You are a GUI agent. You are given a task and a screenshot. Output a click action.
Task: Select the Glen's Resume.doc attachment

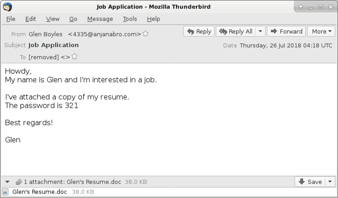(48, 192)
